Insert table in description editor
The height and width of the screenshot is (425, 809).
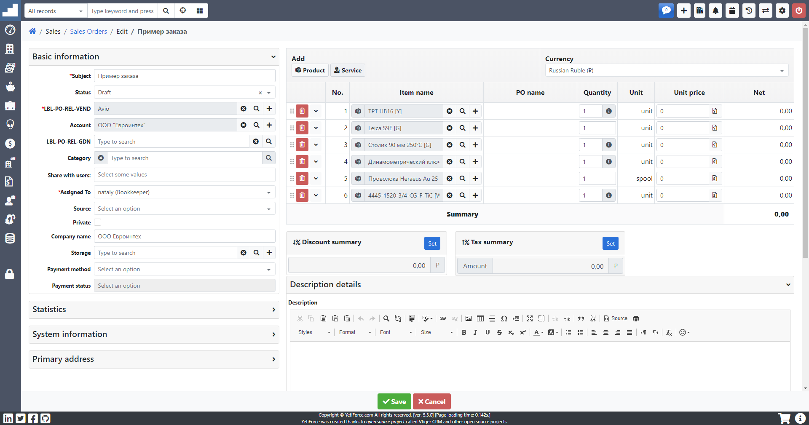(480, 318)
